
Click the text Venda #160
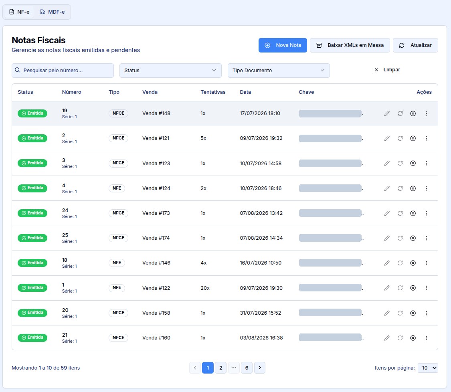[156, 338]
